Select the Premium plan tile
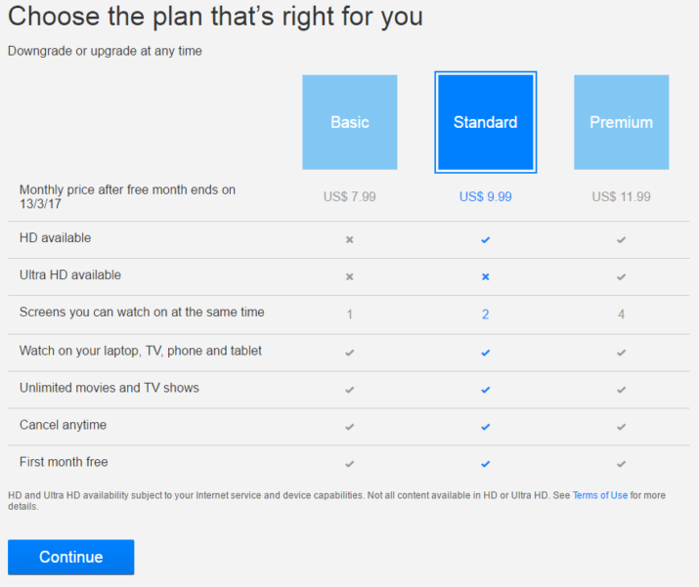This screenshot has width=699, height=587. pyautogui.click(x=621, y=122)
